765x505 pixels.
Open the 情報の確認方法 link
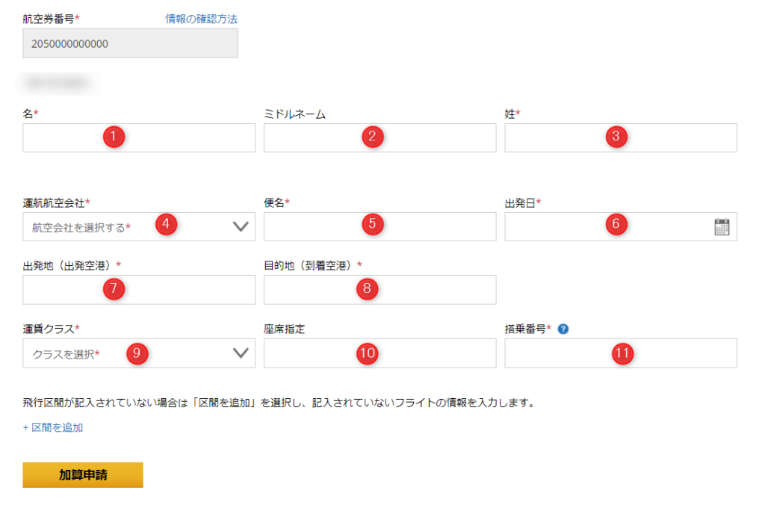201,19
